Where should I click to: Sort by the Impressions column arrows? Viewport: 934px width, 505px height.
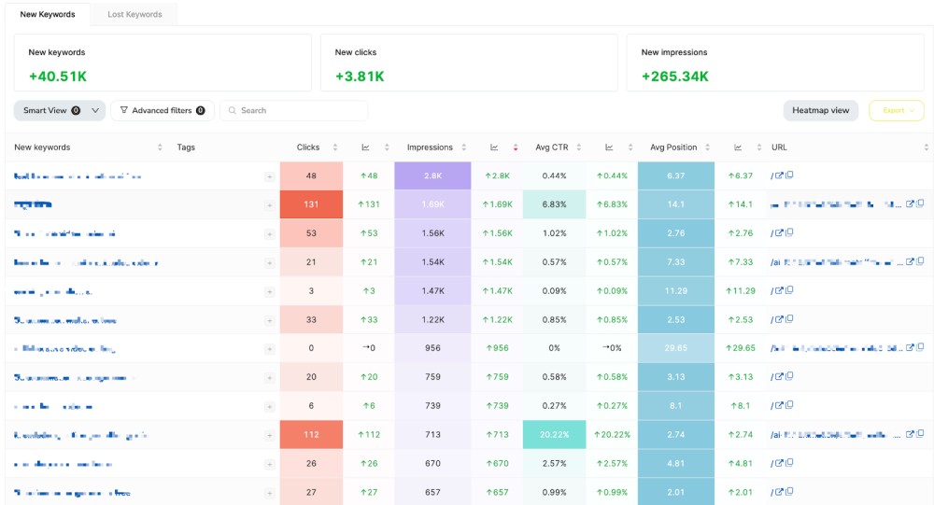(462, 147)
